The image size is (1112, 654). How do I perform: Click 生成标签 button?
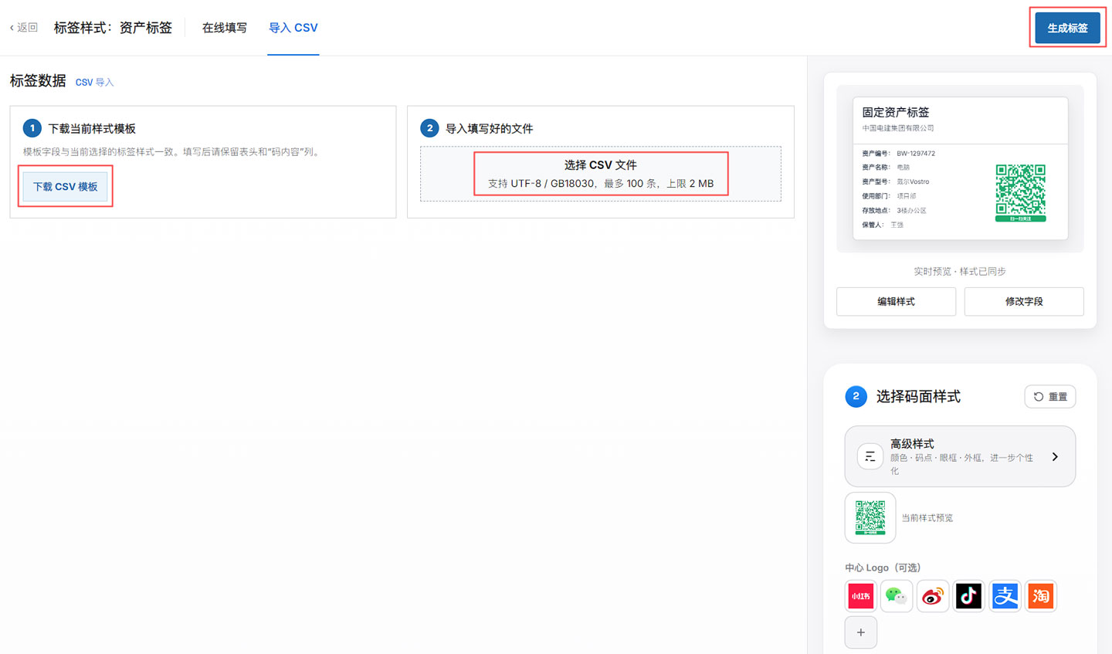[x=1068, y=28]
